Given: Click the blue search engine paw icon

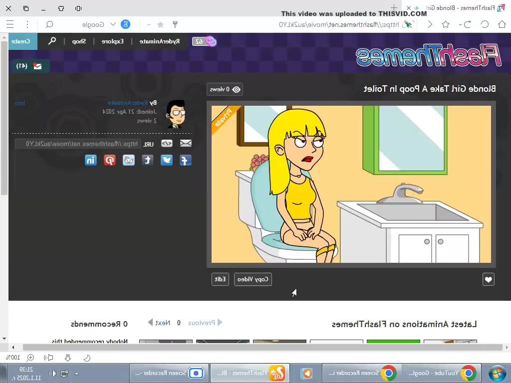Looking at the screenshot, I should point(125,24).
